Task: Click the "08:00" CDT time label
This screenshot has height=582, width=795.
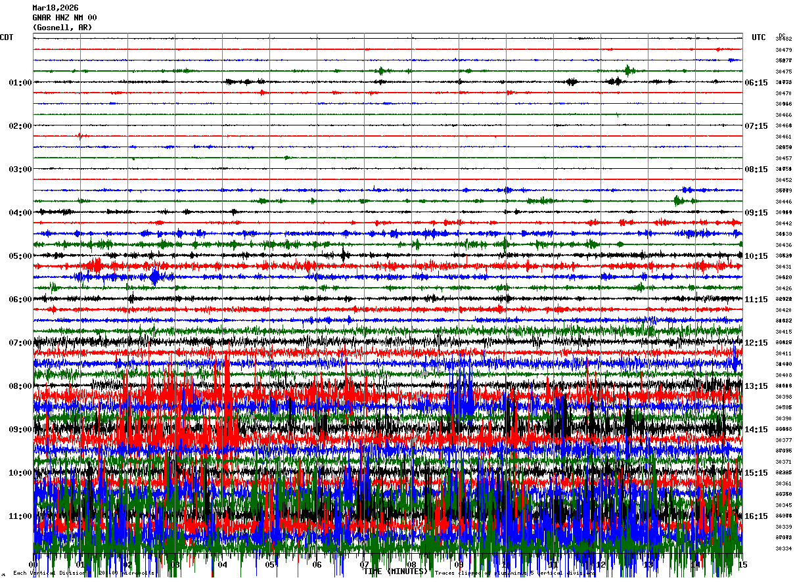Action: [x=20, y=386]
